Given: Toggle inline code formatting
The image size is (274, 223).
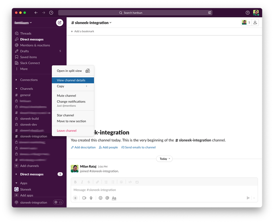Looking at the screenshot, I should click(x=130, y=182).
